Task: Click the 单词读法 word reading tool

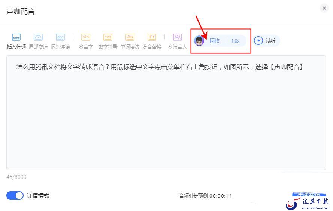Action: tap(130, 41)
